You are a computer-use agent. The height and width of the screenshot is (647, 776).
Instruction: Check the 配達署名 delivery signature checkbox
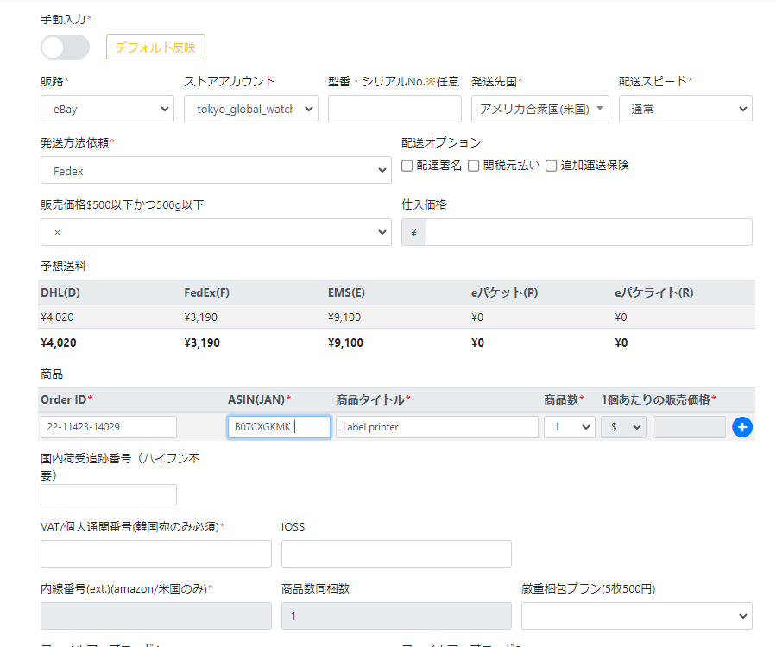(x=407, y=166)
